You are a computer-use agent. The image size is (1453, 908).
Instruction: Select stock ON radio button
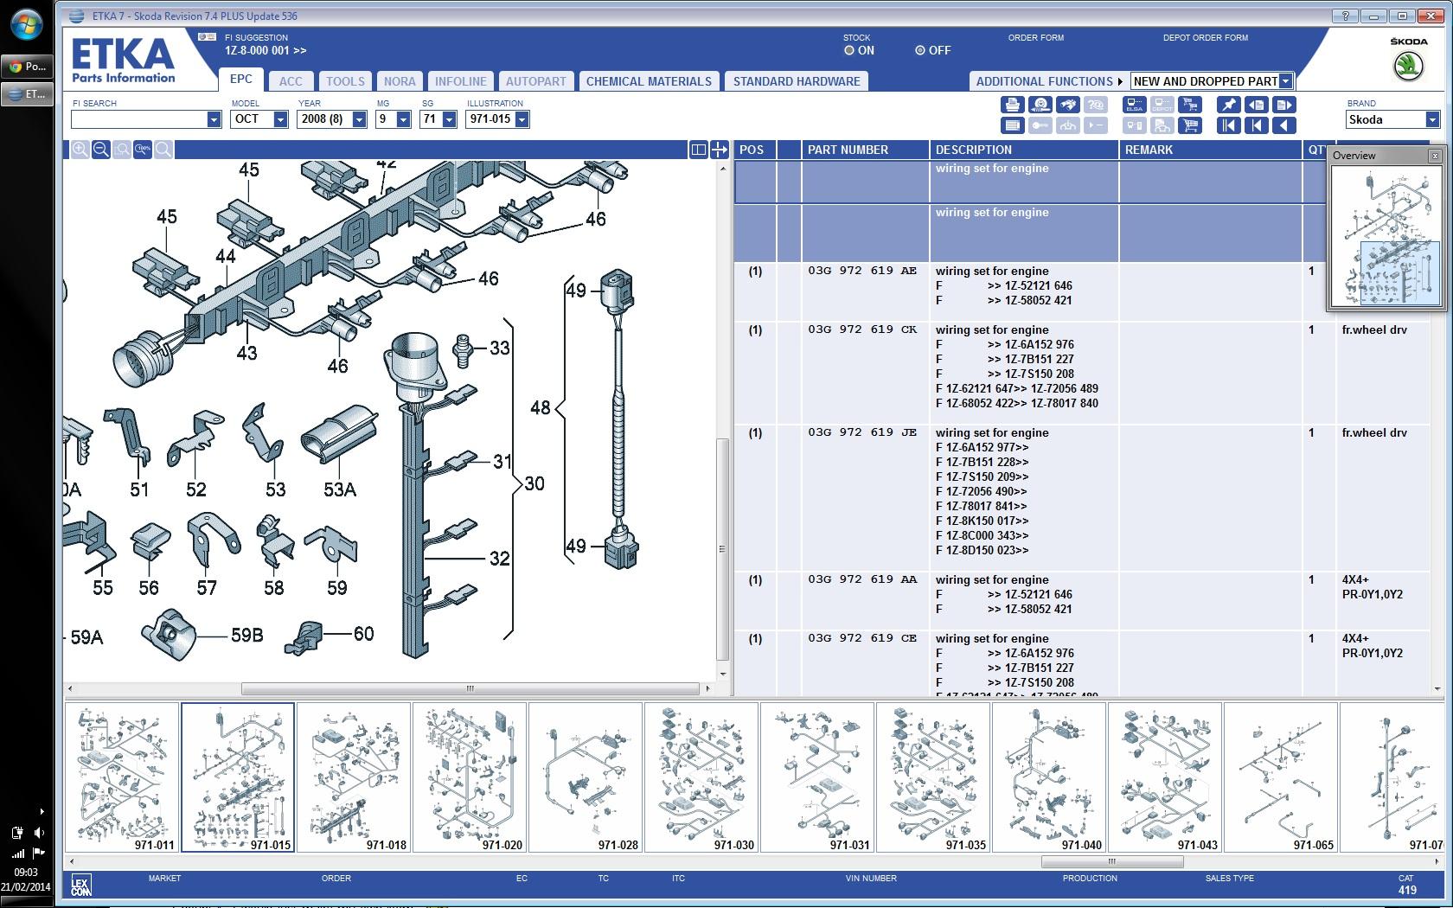coord(849,50)
